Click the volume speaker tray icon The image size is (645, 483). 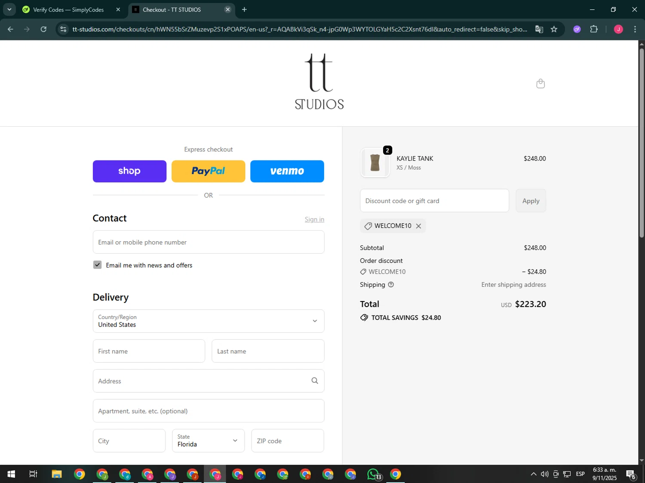pos(544,474)
